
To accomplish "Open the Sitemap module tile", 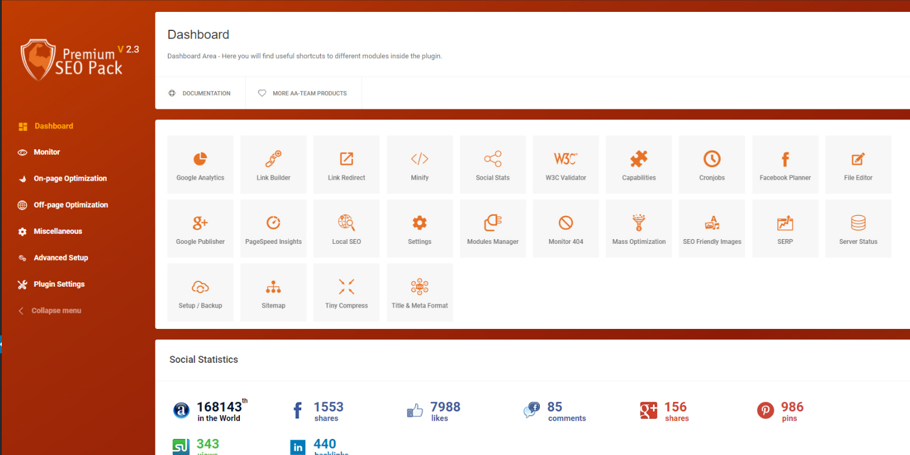I will (x=273, y=293).
